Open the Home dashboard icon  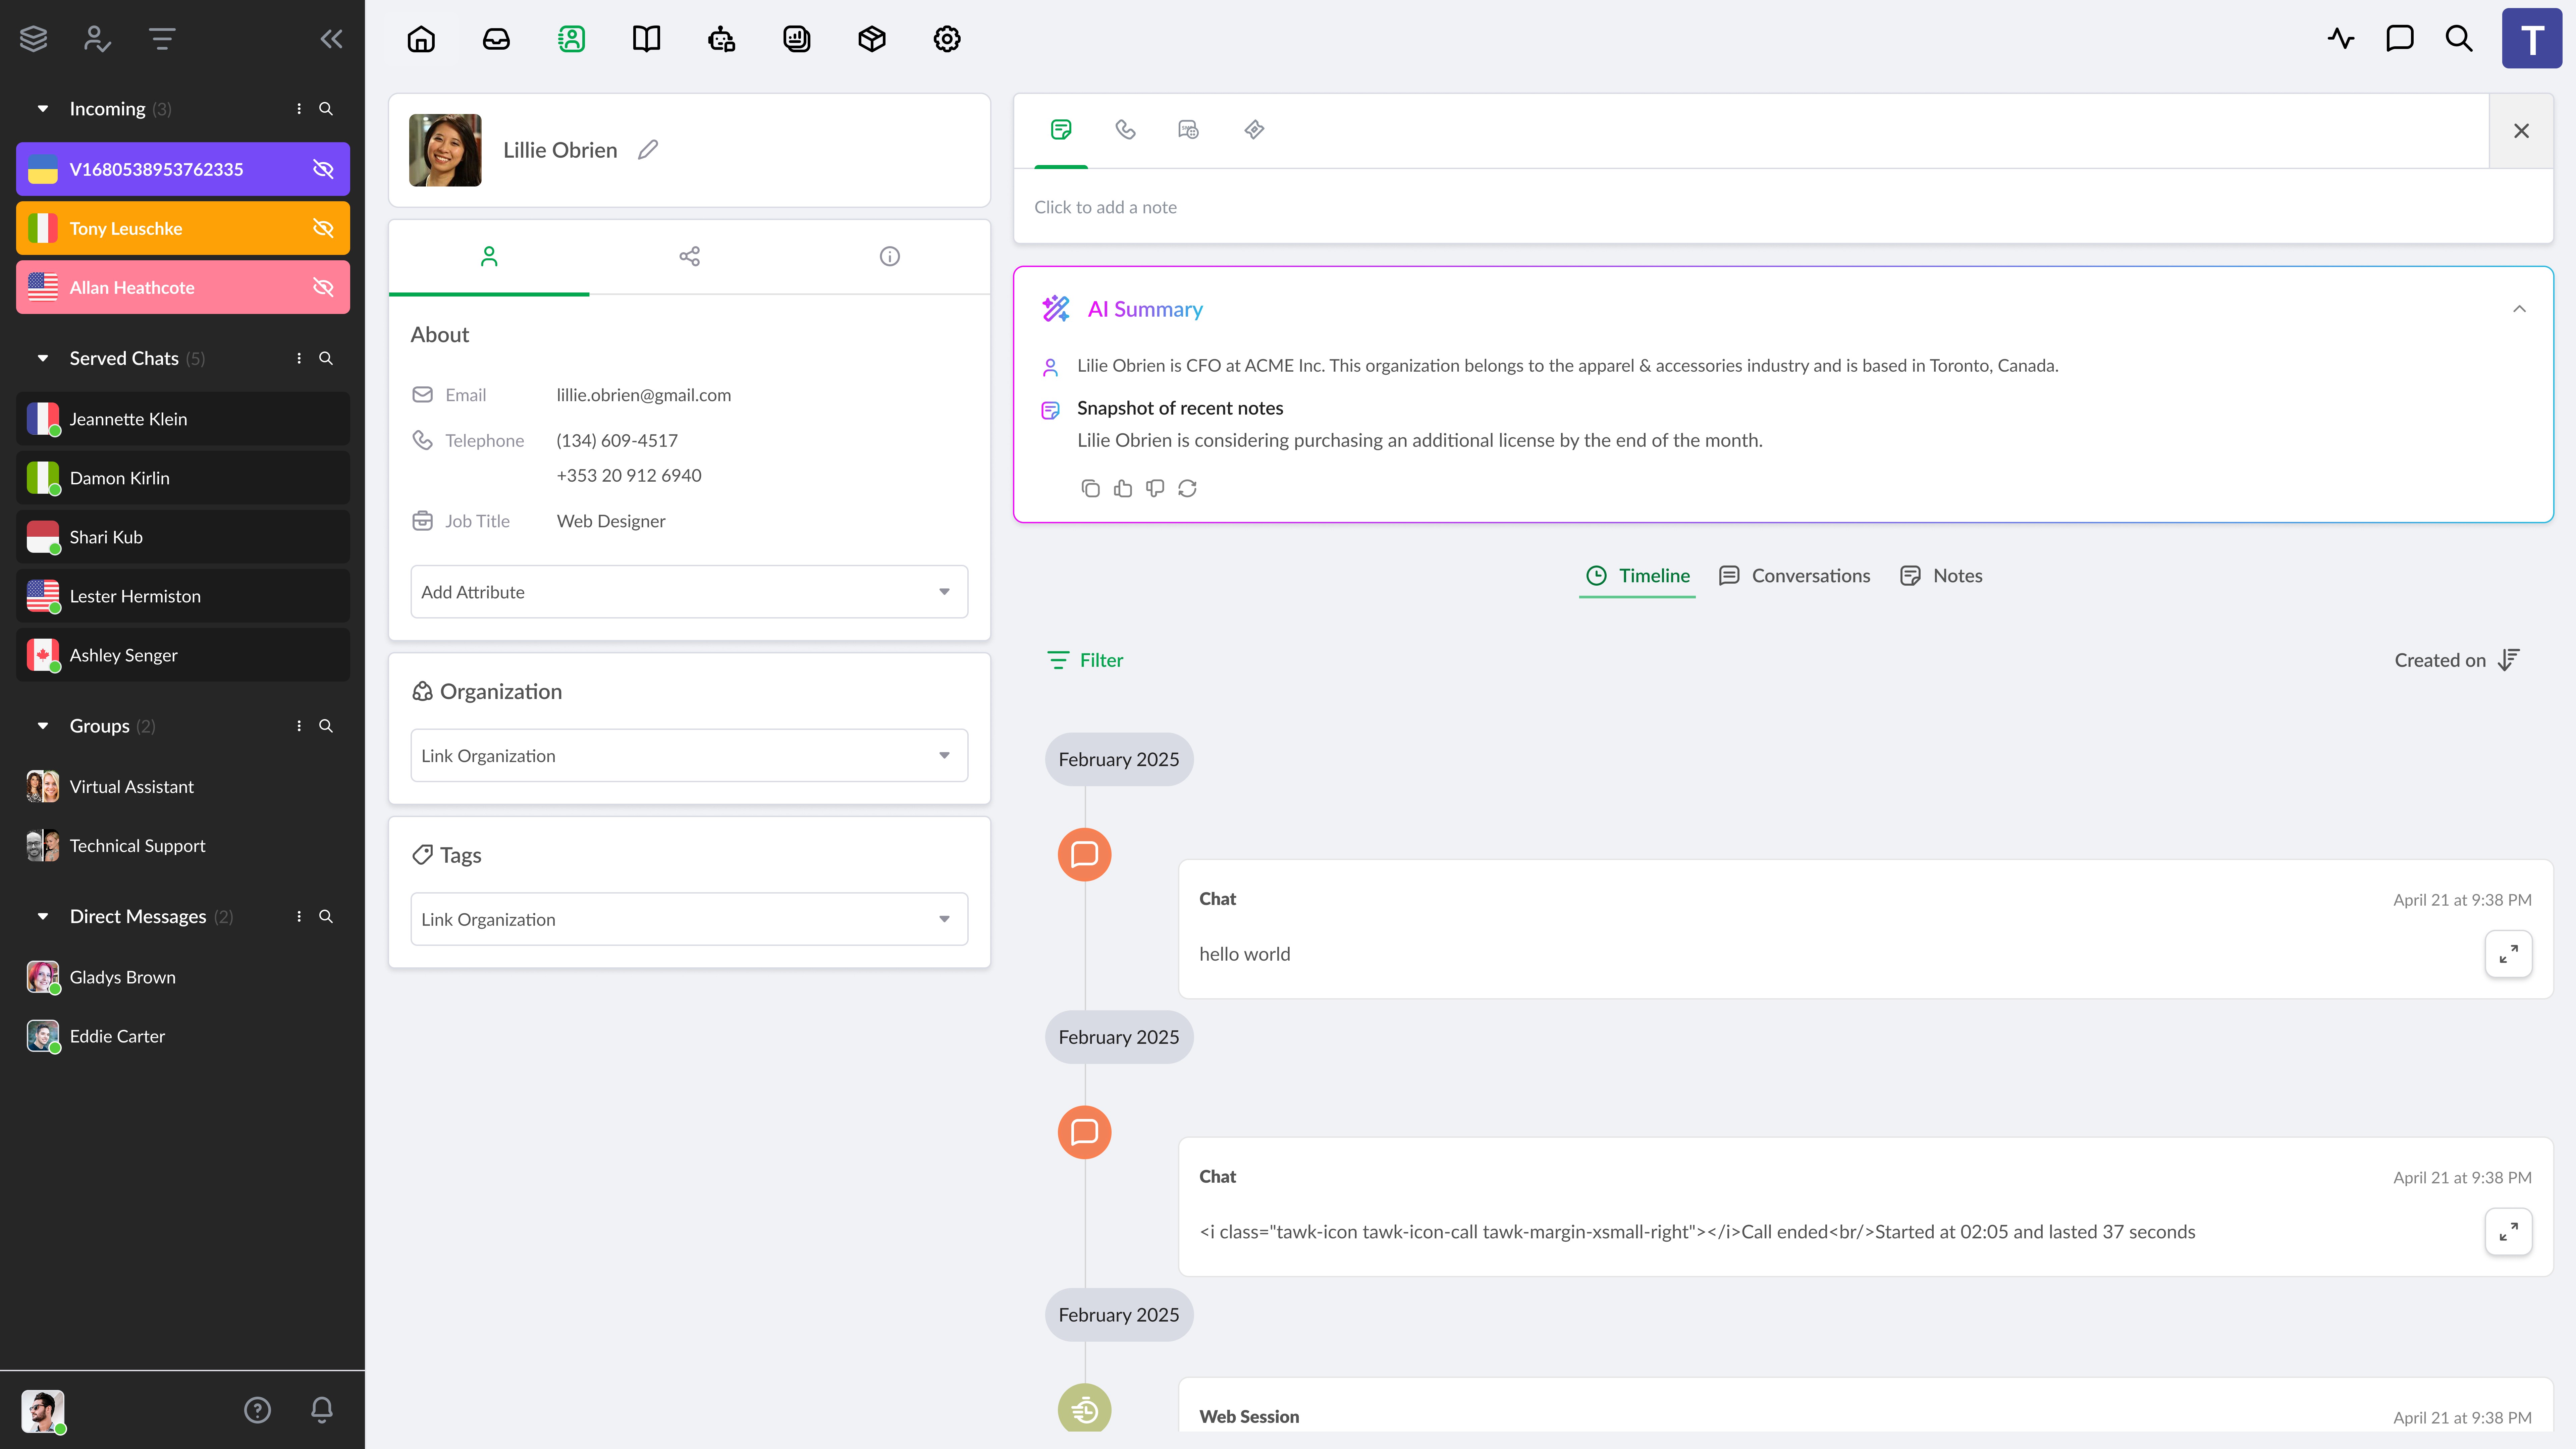421,39
